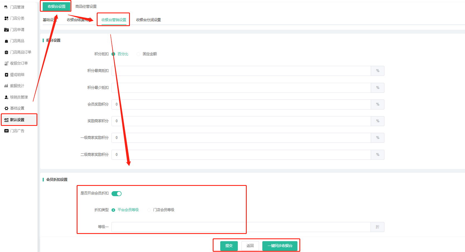
Task: Focus the 积分最高抵扣 input field
Action: (241, 71)
